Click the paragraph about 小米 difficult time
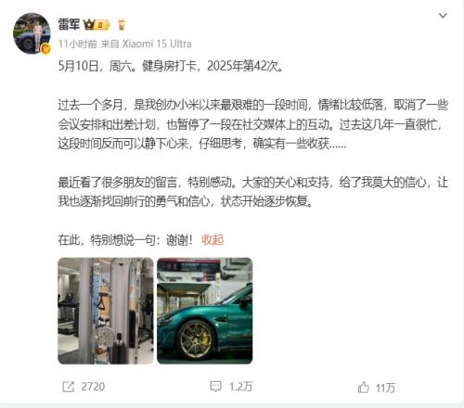Screen dimensions: 464x408 tap(253, 124)
